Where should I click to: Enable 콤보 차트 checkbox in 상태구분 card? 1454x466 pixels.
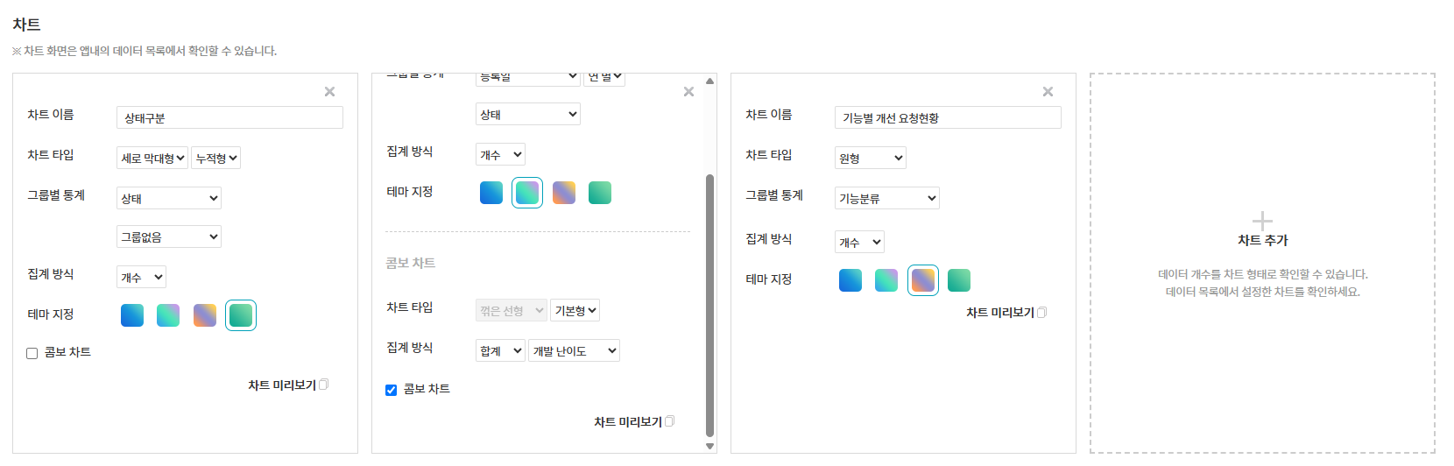tap(32, 354)
